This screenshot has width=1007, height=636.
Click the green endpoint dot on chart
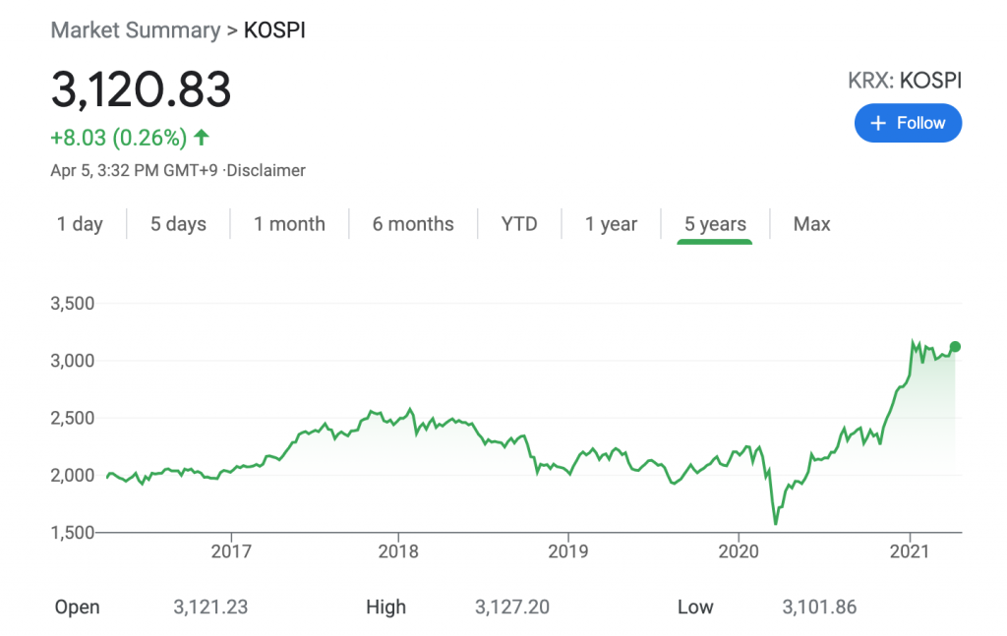955,346
